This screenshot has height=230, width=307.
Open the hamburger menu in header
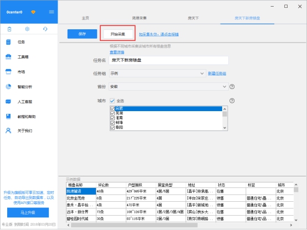(x=52, y=12)
